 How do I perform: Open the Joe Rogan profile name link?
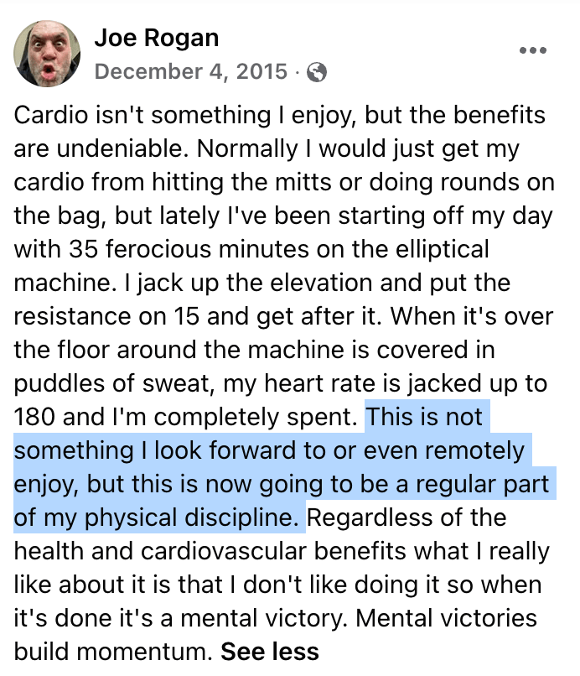click(157, 39)
